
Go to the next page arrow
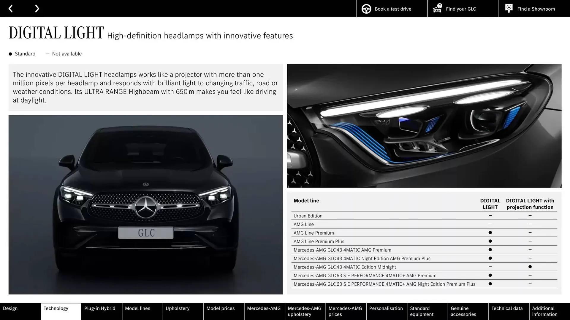coord(37,9)
